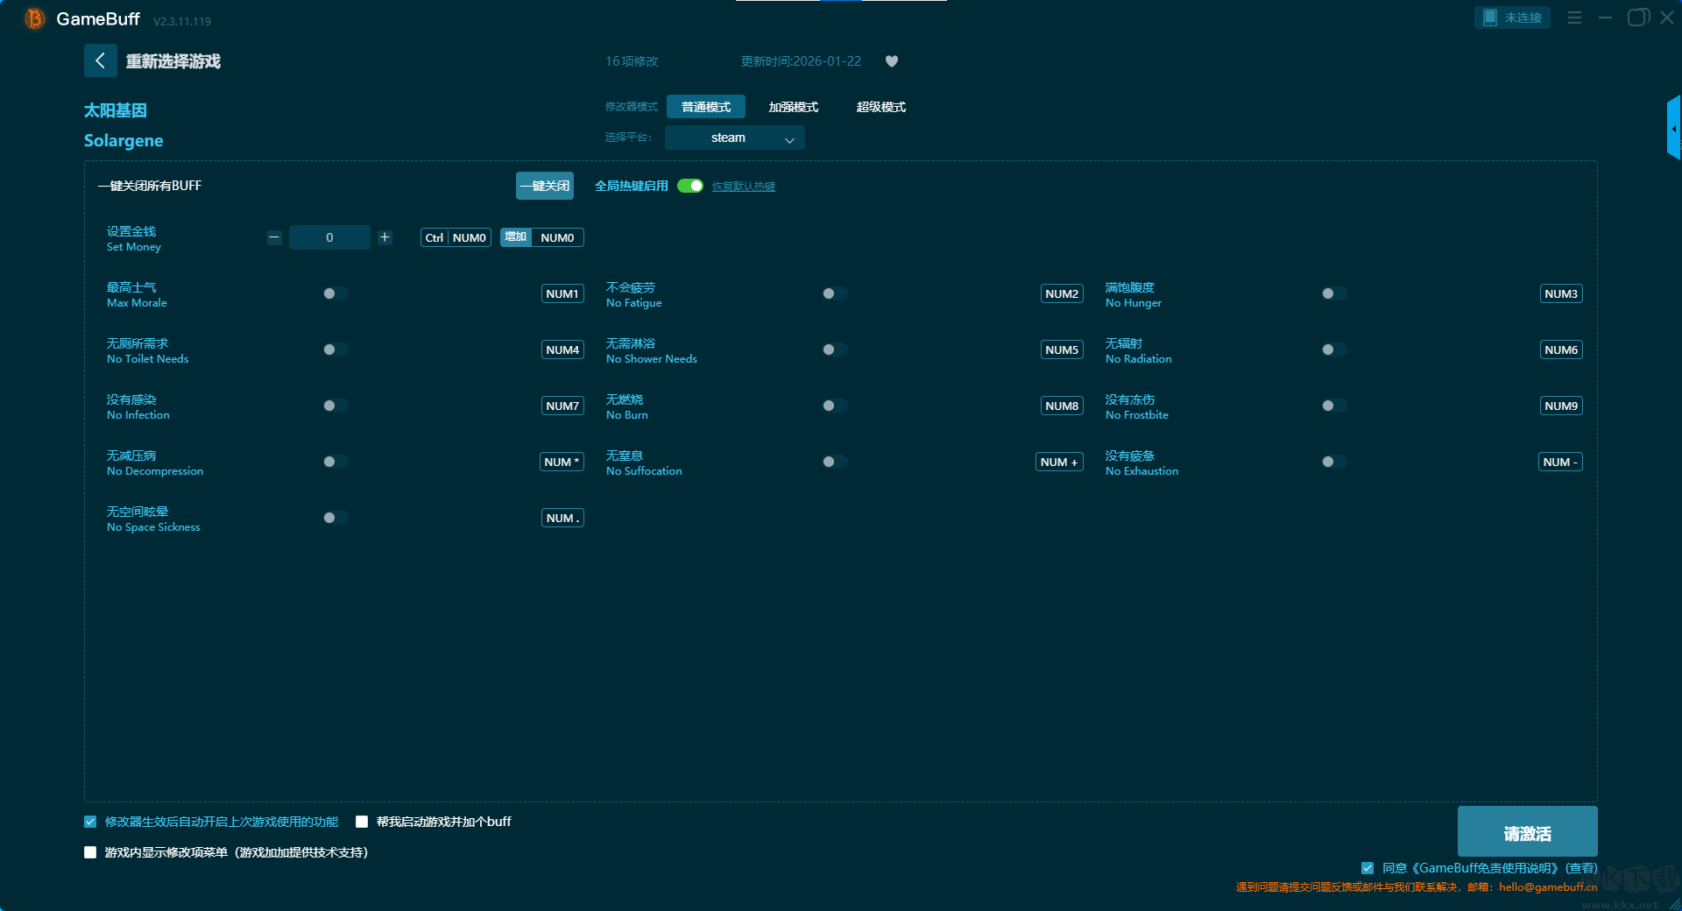The width and height of the screenshot is (1682, 911).
Task: Switch to 加强模式 enhanced mode tab
Action: click(x=793, y=107)
